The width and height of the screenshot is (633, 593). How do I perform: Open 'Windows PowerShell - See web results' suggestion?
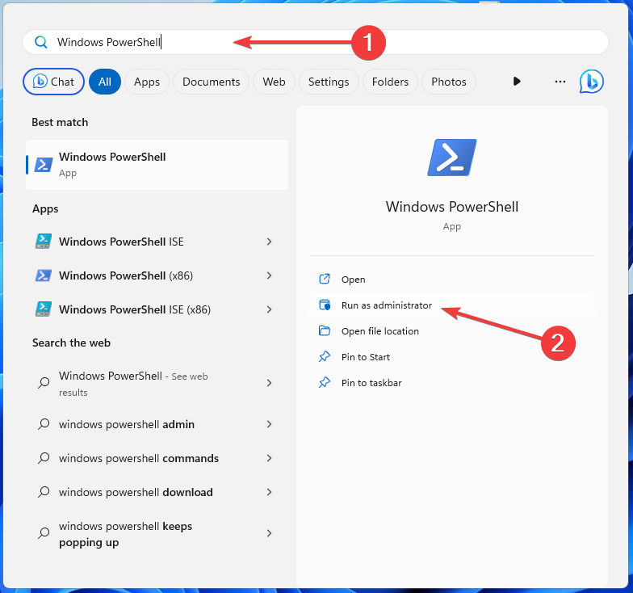pyautogui.click(x=157, y=383)
